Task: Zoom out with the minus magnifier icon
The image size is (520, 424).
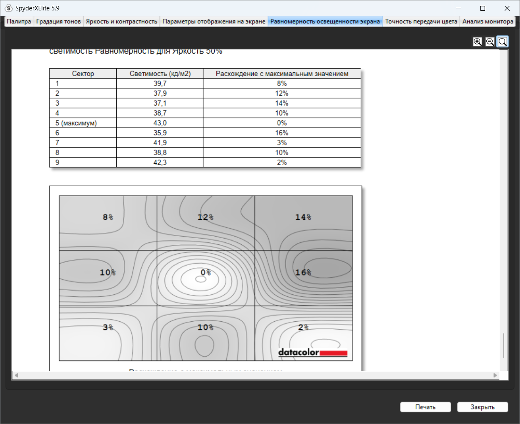Action: pos(490,42)
